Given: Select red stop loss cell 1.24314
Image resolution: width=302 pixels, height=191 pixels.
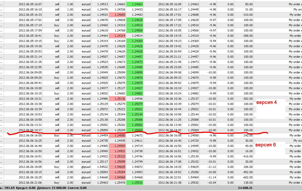Looking at the screenshot, I should [117, 36].
